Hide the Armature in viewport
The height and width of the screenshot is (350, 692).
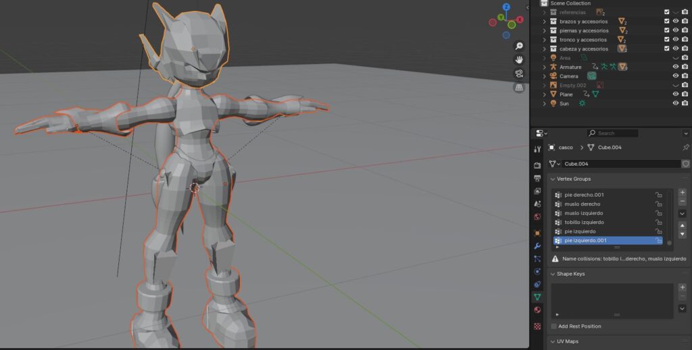[x=676, y=67]
